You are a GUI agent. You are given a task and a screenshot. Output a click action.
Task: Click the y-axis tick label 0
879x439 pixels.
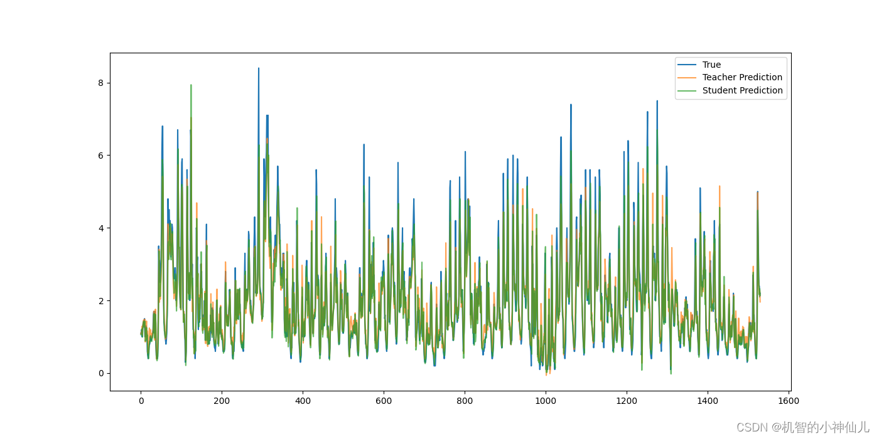tap(100, 373)
